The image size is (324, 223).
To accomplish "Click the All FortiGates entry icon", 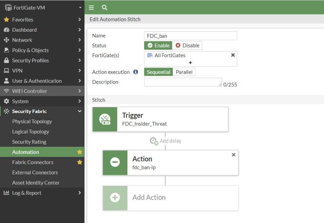I will point(150,55).
